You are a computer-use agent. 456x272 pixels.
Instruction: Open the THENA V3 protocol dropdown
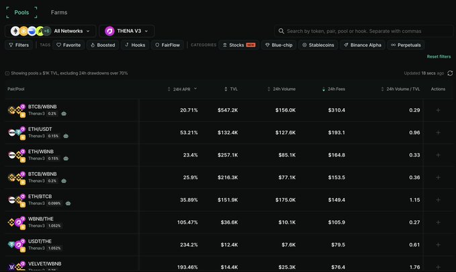point(126,31)
